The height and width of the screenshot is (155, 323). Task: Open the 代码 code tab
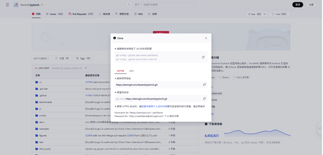coord(36,14)
